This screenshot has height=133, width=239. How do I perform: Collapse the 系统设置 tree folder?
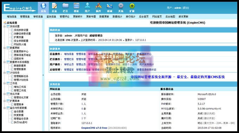(x=5, y=26)
